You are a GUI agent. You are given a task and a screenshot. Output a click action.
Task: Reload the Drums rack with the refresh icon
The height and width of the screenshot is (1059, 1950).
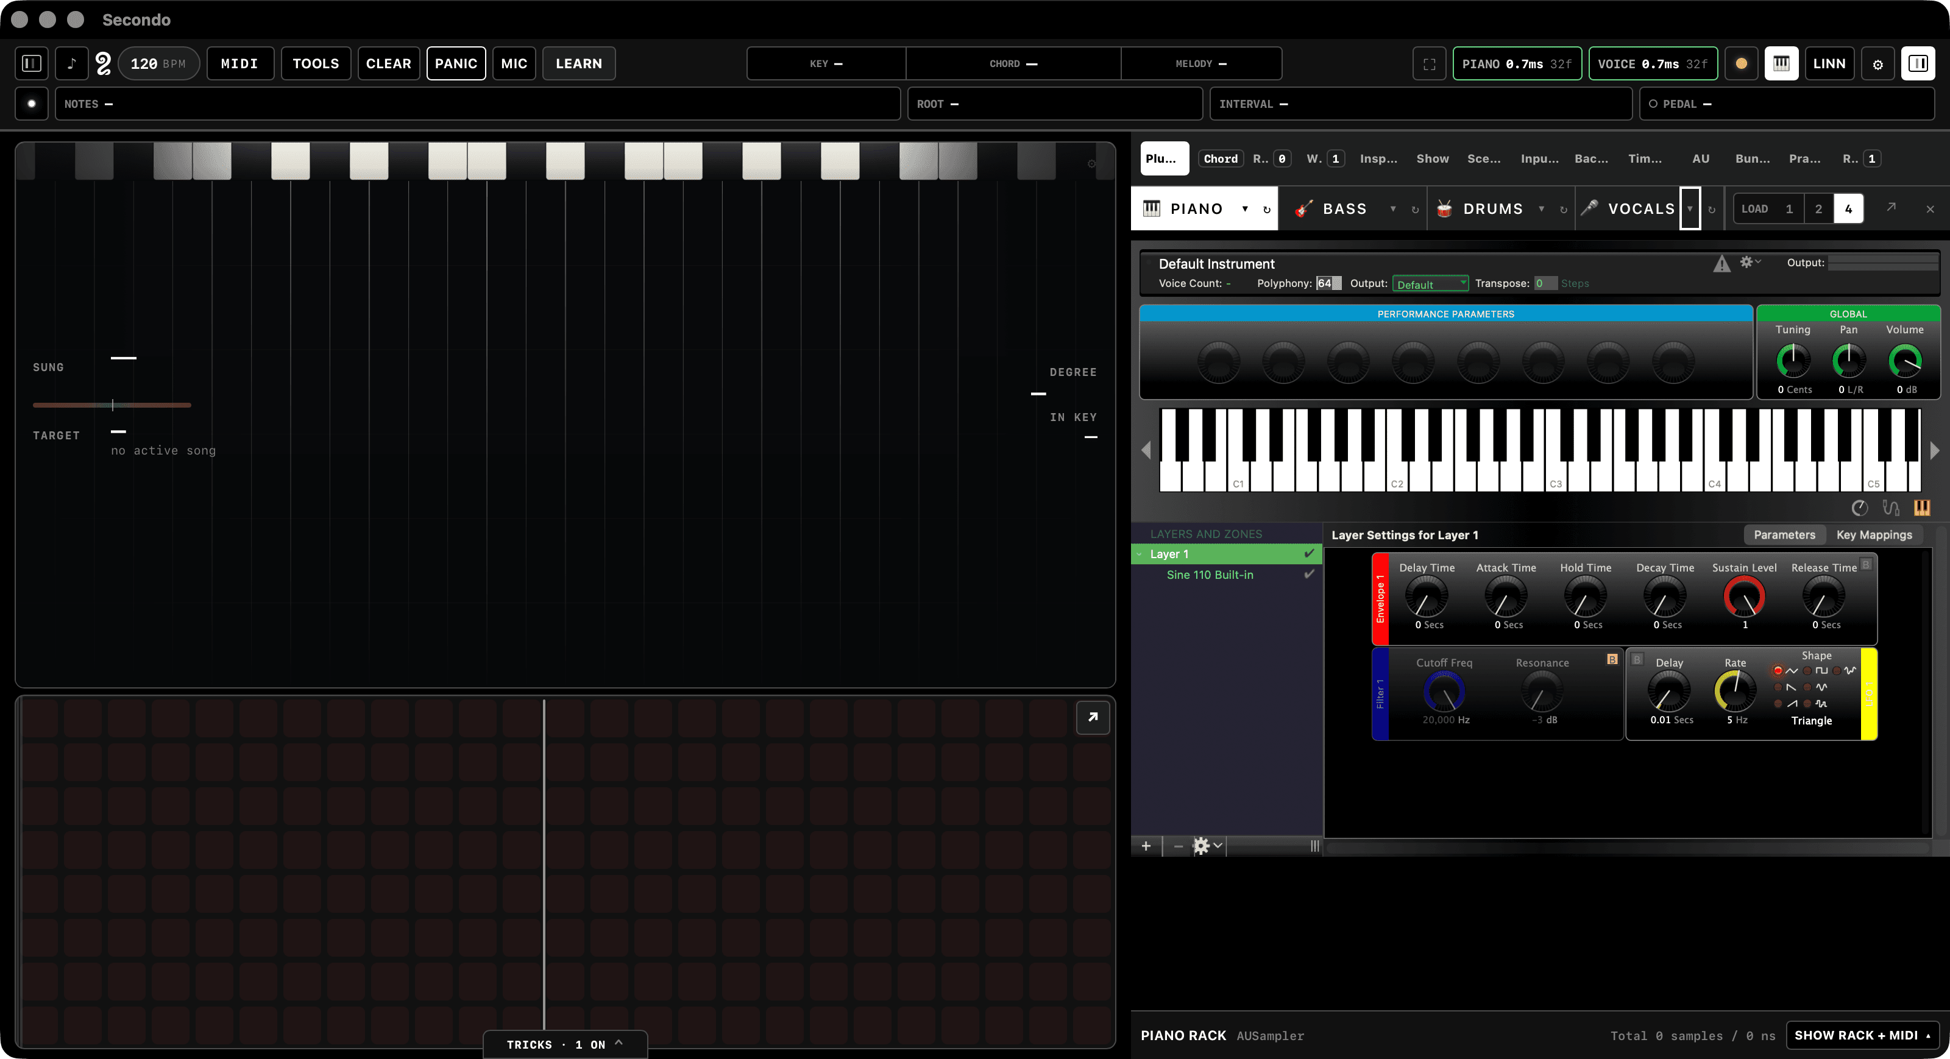1563,210
